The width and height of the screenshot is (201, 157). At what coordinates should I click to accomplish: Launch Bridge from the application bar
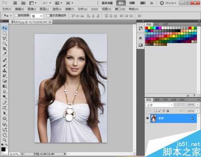click(x=15, y=3)
